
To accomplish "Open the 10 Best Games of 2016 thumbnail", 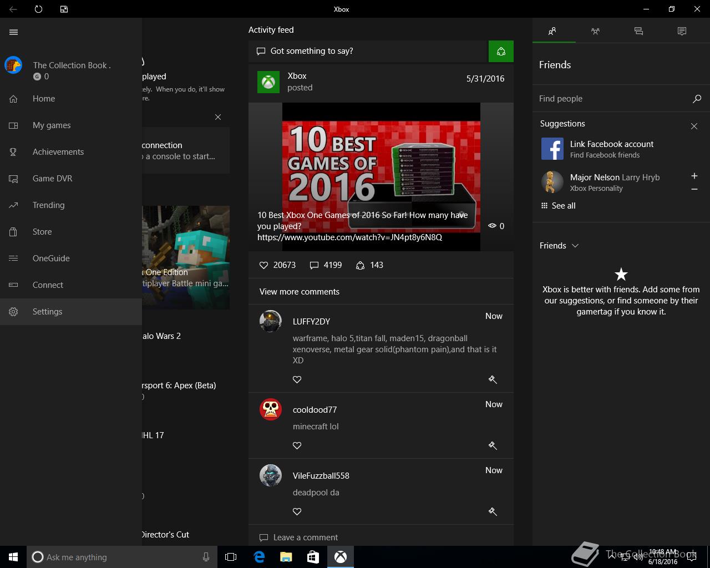I will (381, 176).
